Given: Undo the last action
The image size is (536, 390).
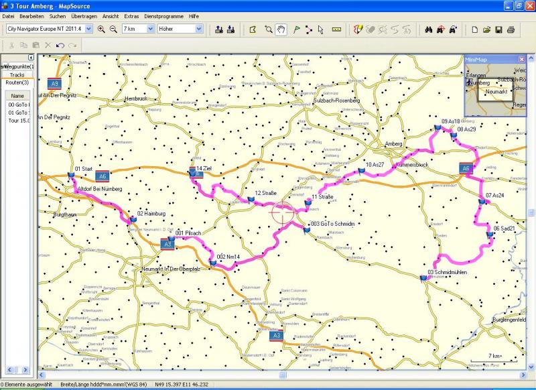Looking at the screenshot, I should (60, 46).
